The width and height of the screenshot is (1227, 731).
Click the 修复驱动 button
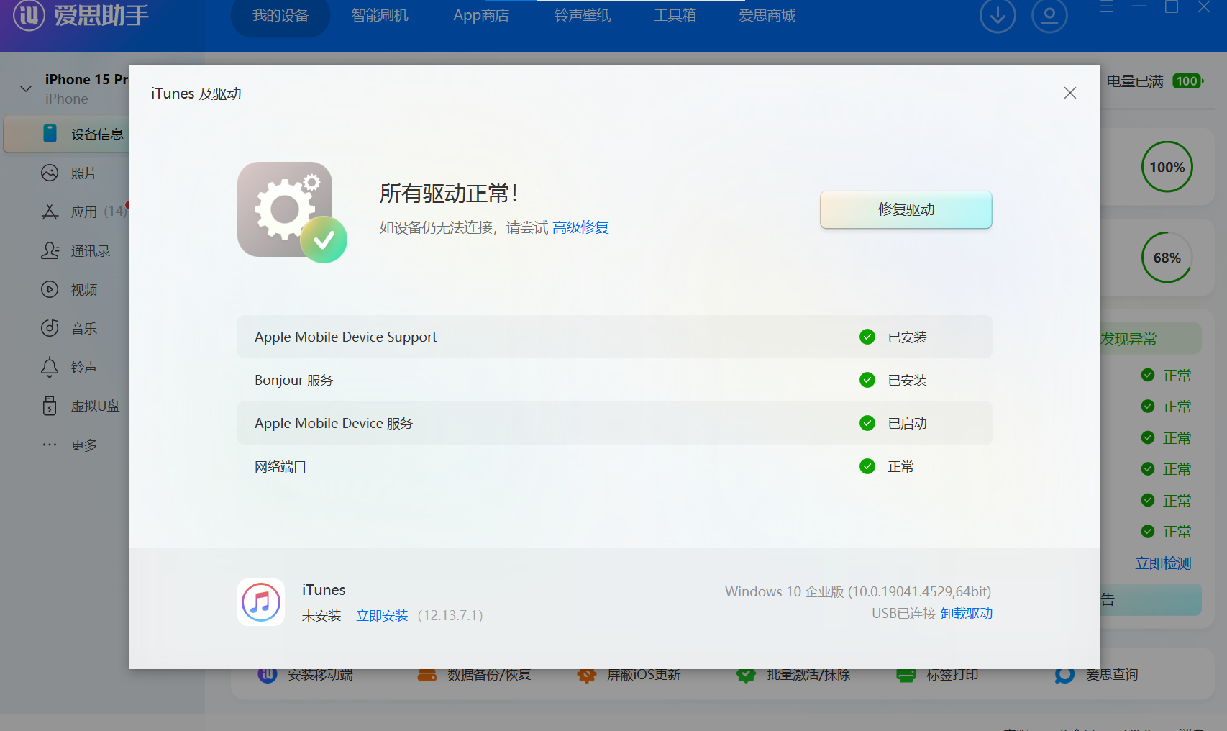click(x=906, y=209)
